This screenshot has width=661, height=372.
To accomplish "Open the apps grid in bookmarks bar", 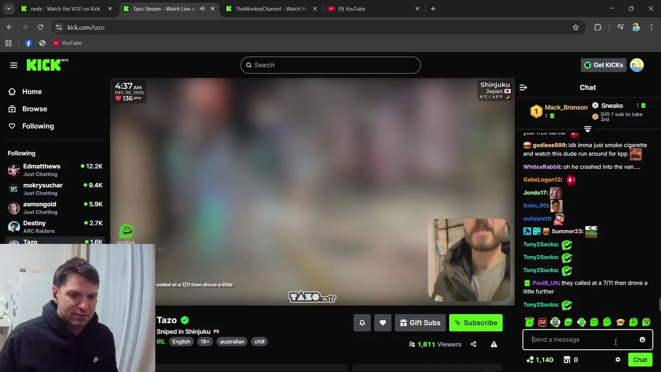I will click(8, 43).
